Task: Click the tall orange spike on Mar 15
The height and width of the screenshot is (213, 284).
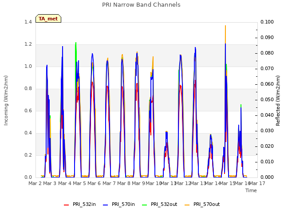Action: point(225,34)
